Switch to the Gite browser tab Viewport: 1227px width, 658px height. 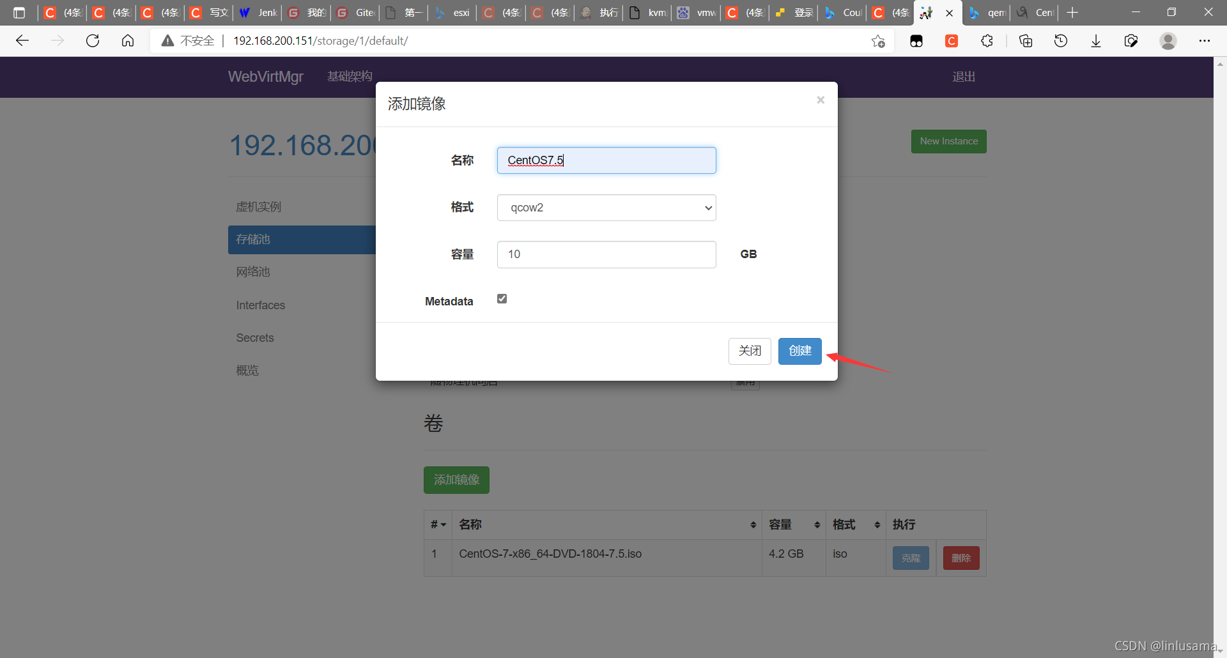pos(355,13)
